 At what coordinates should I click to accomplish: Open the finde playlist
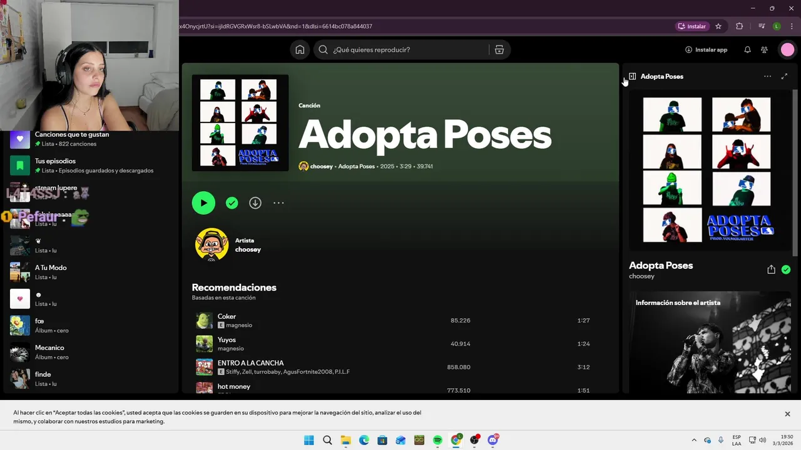tap(91, 379)
